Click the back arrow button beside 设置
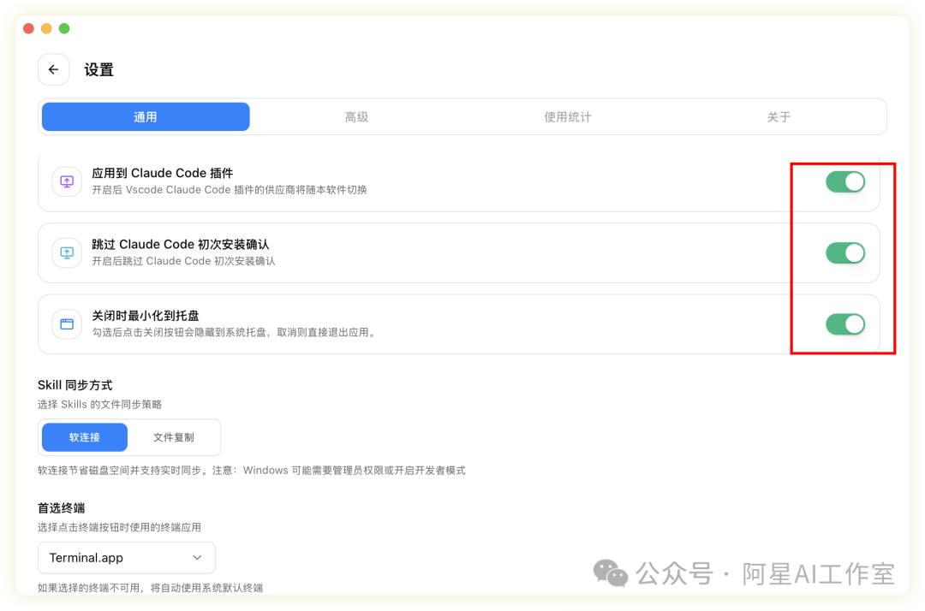 [x=53, y=70]
